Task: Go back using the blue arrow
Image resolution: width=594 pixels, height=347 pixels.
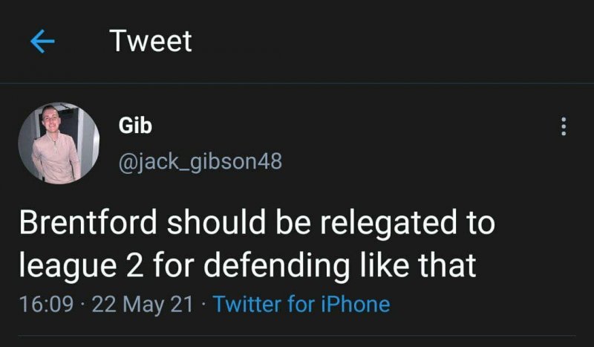Action: click(43, 42)
